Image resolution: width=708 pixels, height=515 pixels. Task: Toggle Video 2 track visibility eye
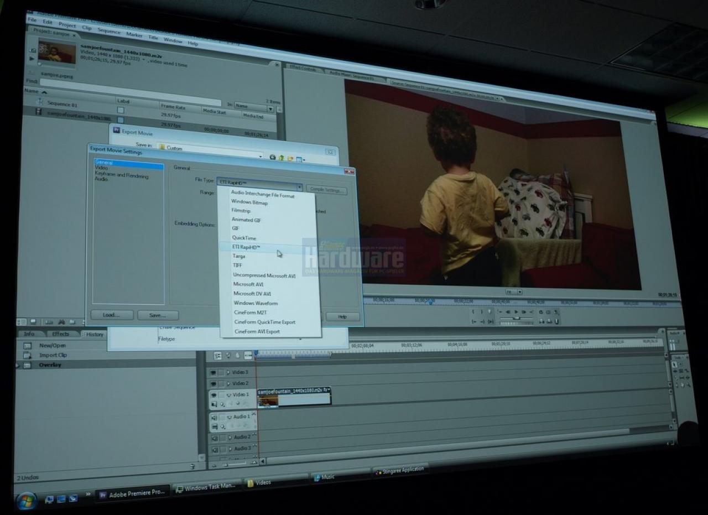(x=213, y=383)
